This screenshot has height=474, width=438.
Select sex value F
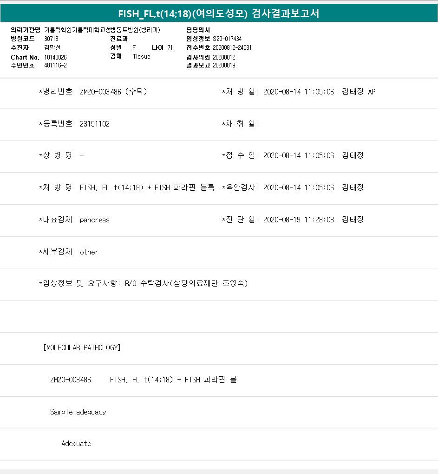tap(134, 47)
